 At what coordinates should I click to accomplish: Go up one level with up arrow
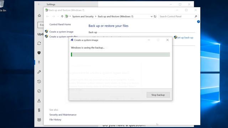62,16
